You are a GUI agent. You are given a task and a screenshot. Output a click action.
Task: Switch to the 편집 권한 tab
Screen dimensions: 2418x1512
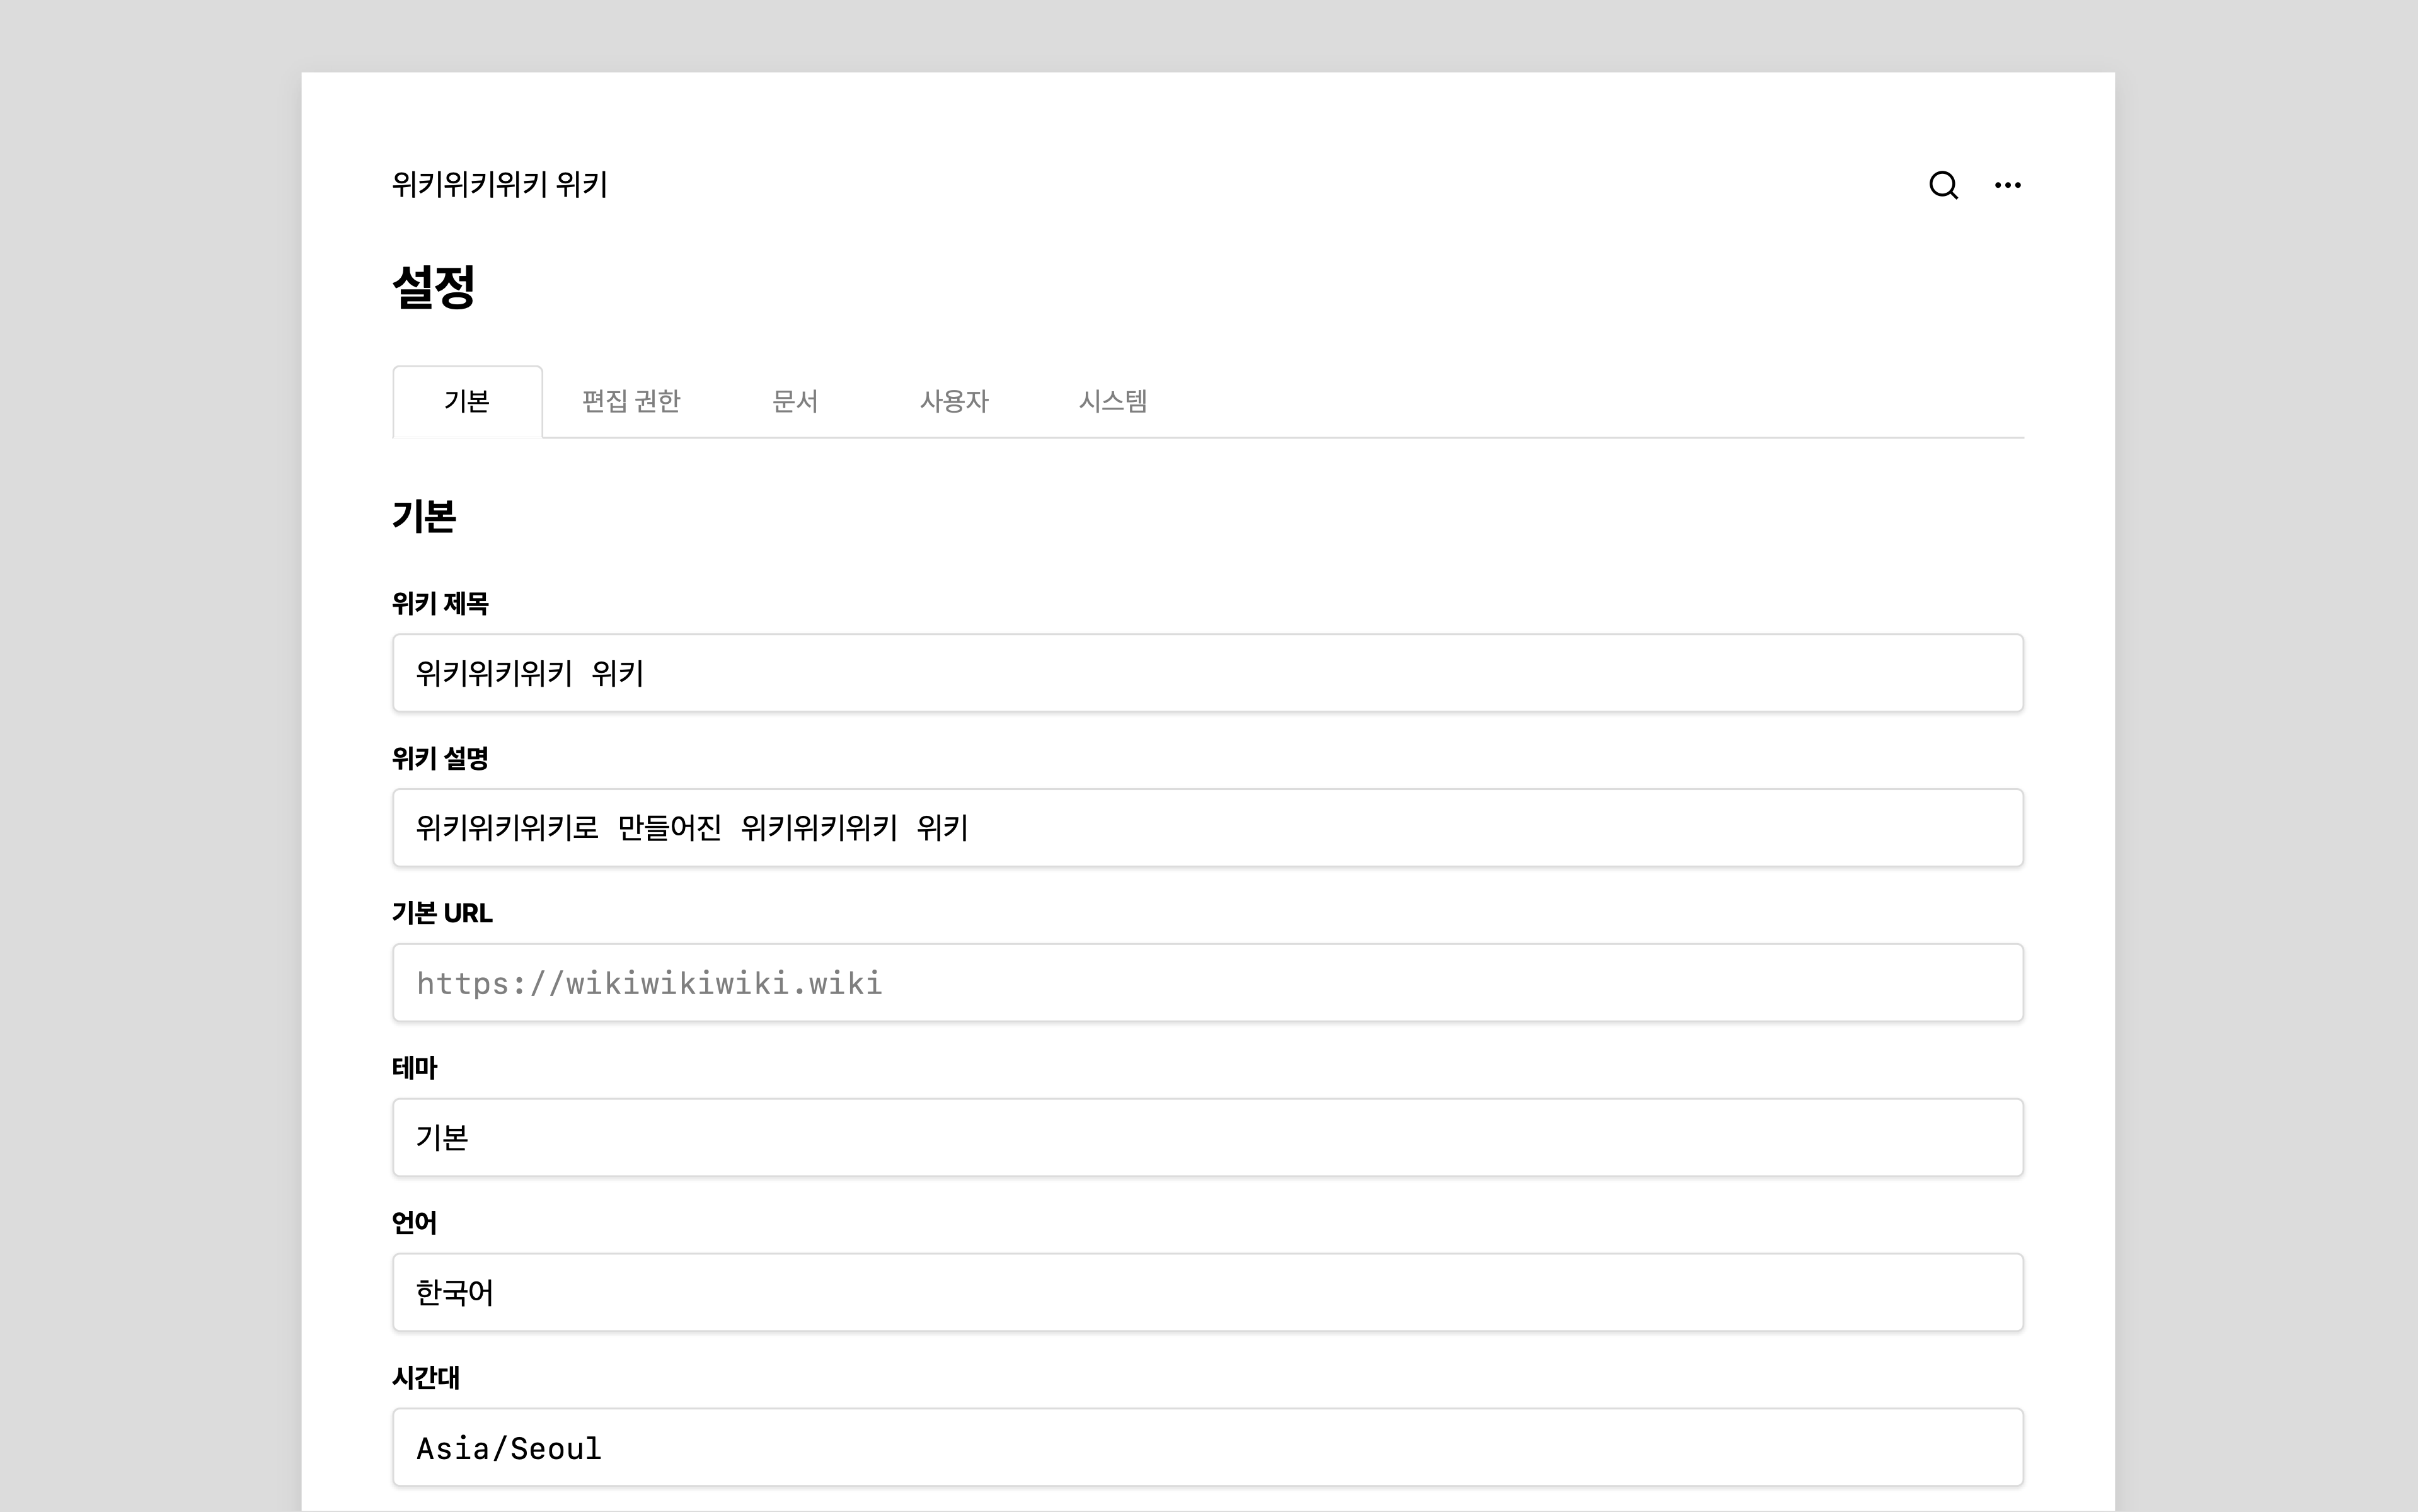coord(631,402)
